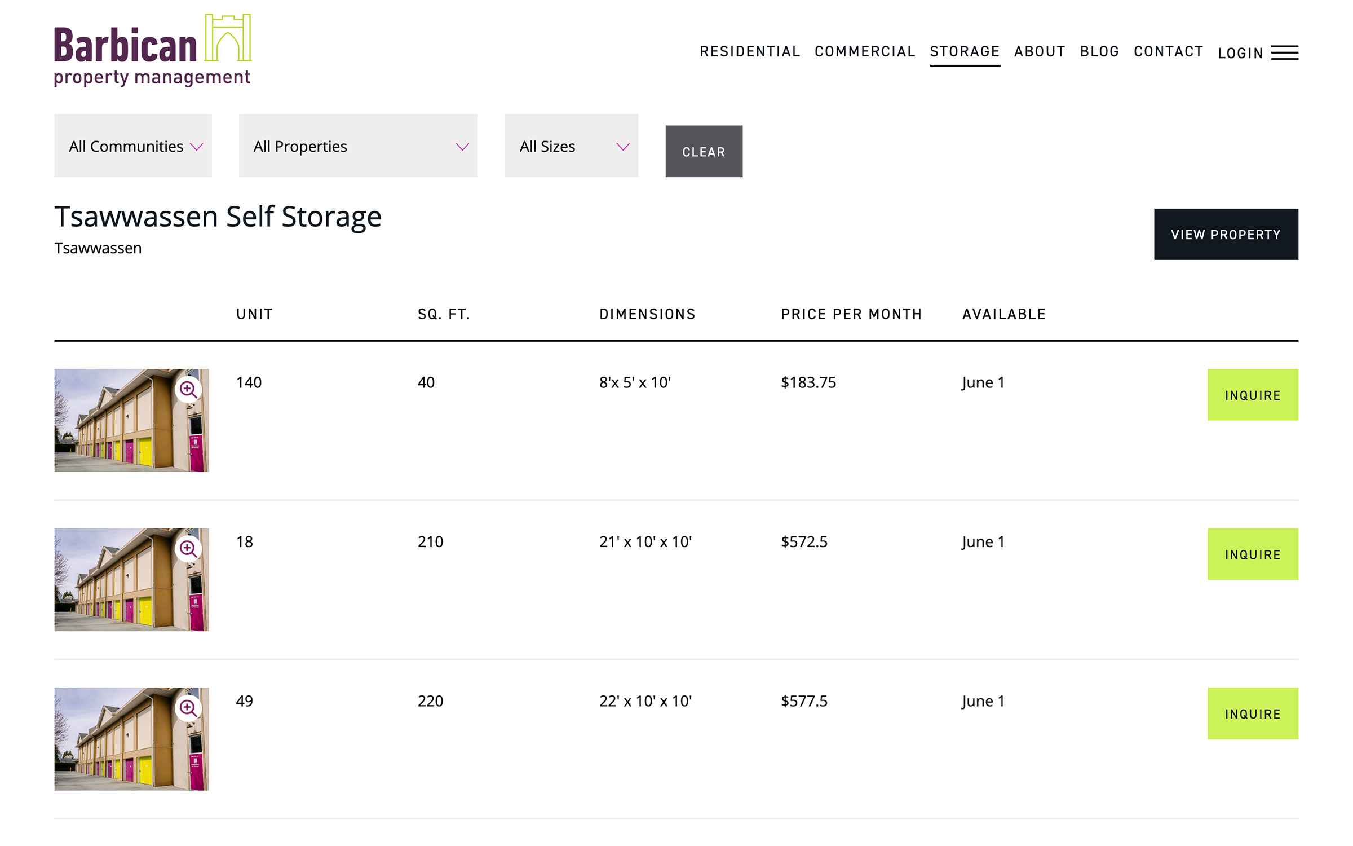Click the View Property button

pos(1226,234)
